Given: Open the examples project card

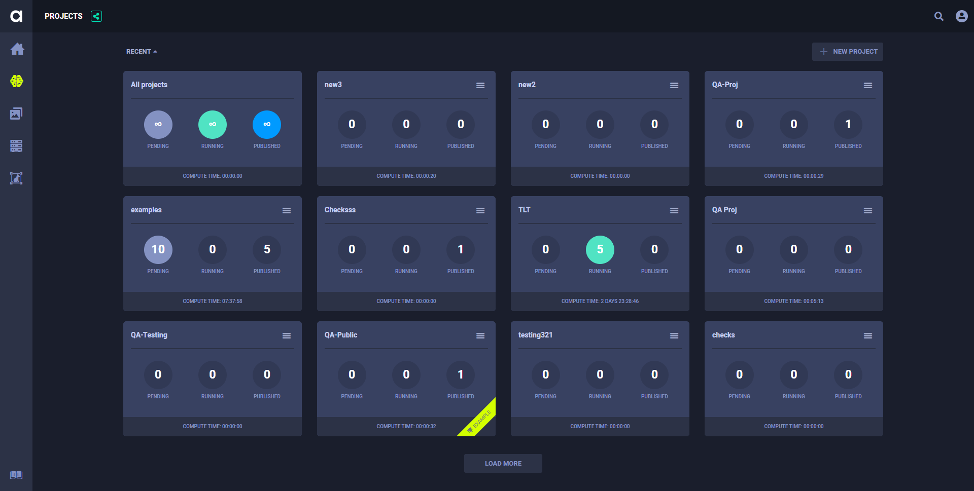Looking at the screenshot, I should coord(147,210).
